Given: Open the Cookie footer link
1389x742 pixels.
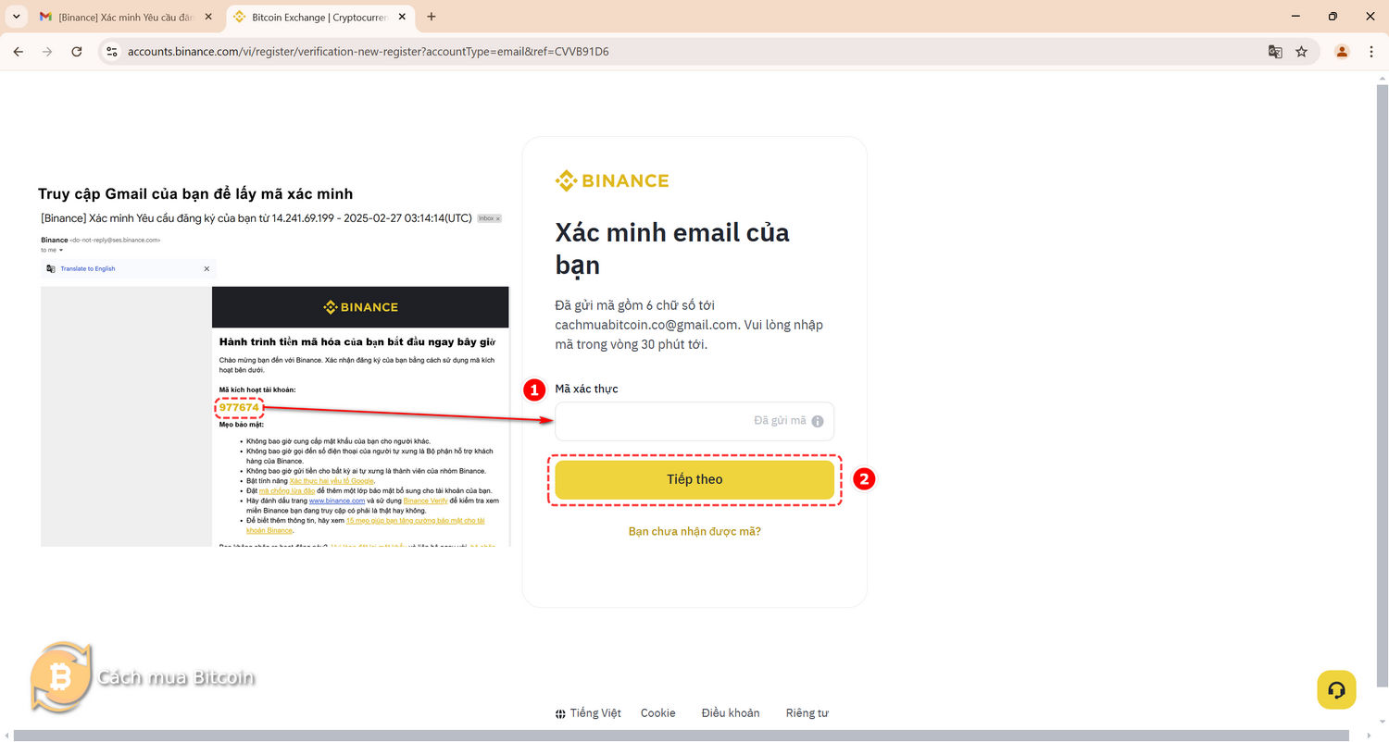Looking at the screenshot, I should pos(658,713).
